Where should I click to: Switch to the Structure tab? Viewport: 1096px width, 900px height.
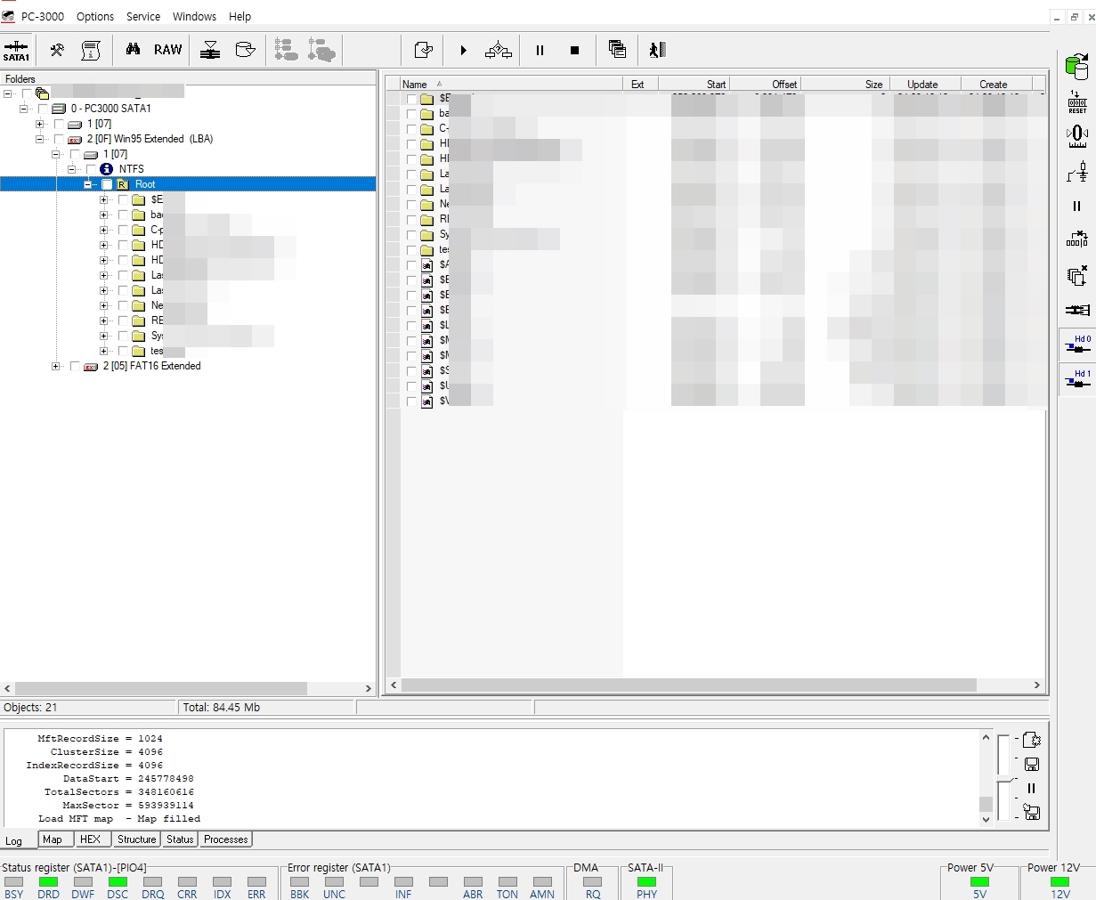tap(136, 839)
